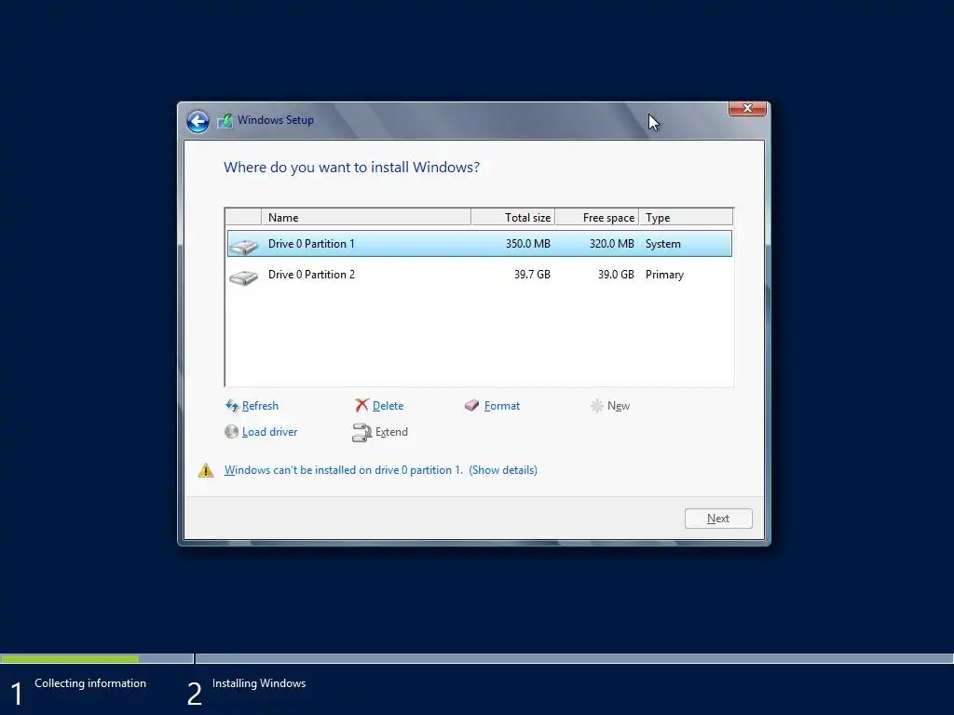
Task: Click the Primary type cell
Action: coord(664,275)
